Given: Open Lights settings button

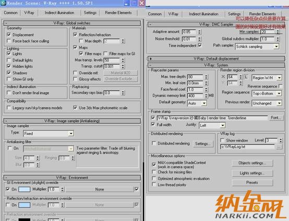Looking at the screenshot, I should point(252,173).
